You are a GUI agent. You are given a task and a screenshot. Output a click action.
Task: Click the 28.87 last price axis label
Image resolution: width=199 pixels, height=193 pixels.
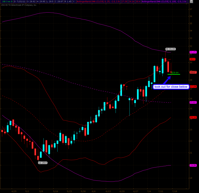tap(193, 72)
